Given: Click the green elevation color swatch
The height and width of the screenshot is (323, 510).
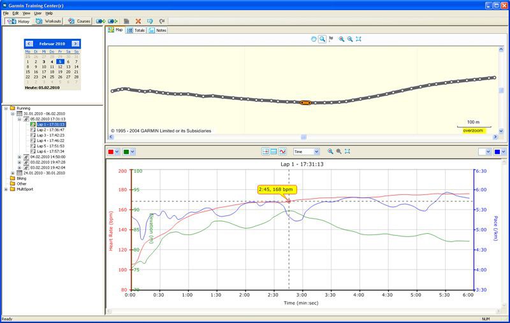Looking at the screenshot, I should pos(126,152).
